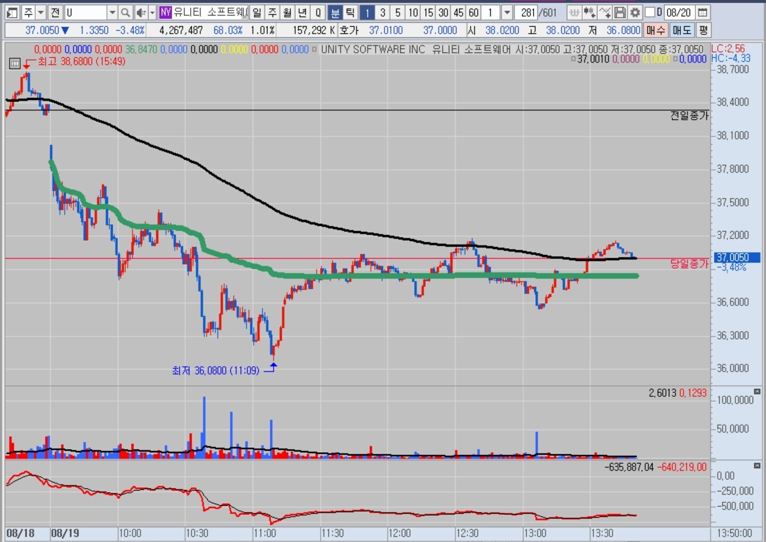Image resolution: width=766 pixels, height=542 pixels.
Task: Close the volume indicator pane
Action: 757,392
